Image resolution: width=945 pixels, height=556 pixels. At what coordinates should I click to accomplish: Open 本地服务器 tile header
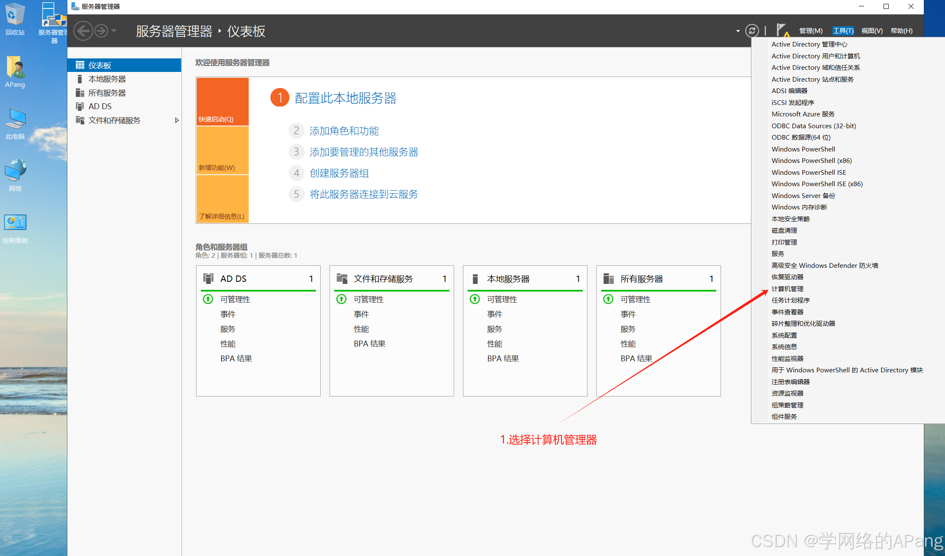[x=508, y=279]
